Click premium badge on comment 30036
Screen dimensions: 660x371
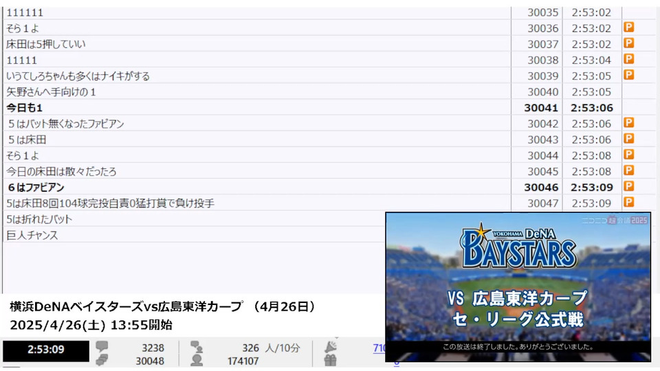coord(628,27)
